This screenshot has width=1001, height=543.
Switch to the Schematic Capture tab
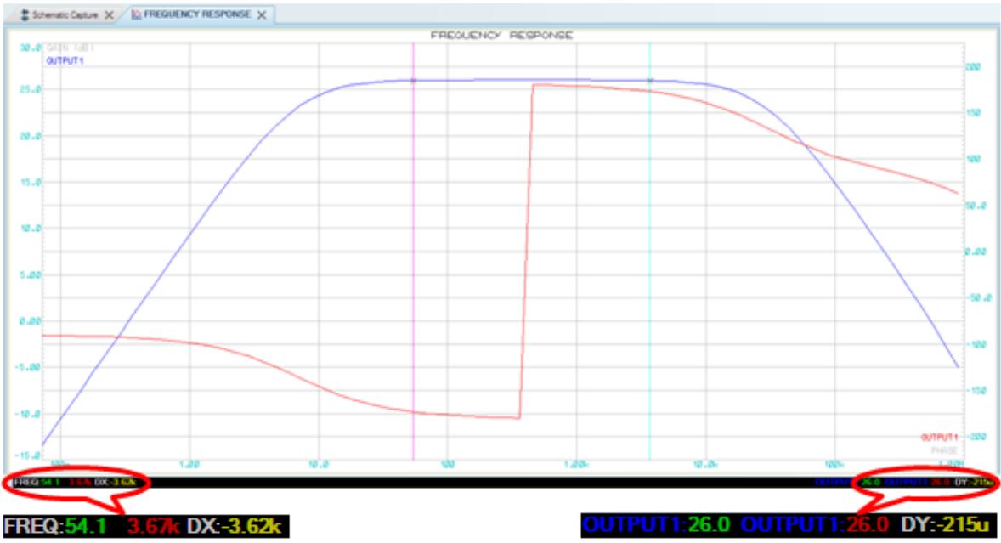coord(65,15)
